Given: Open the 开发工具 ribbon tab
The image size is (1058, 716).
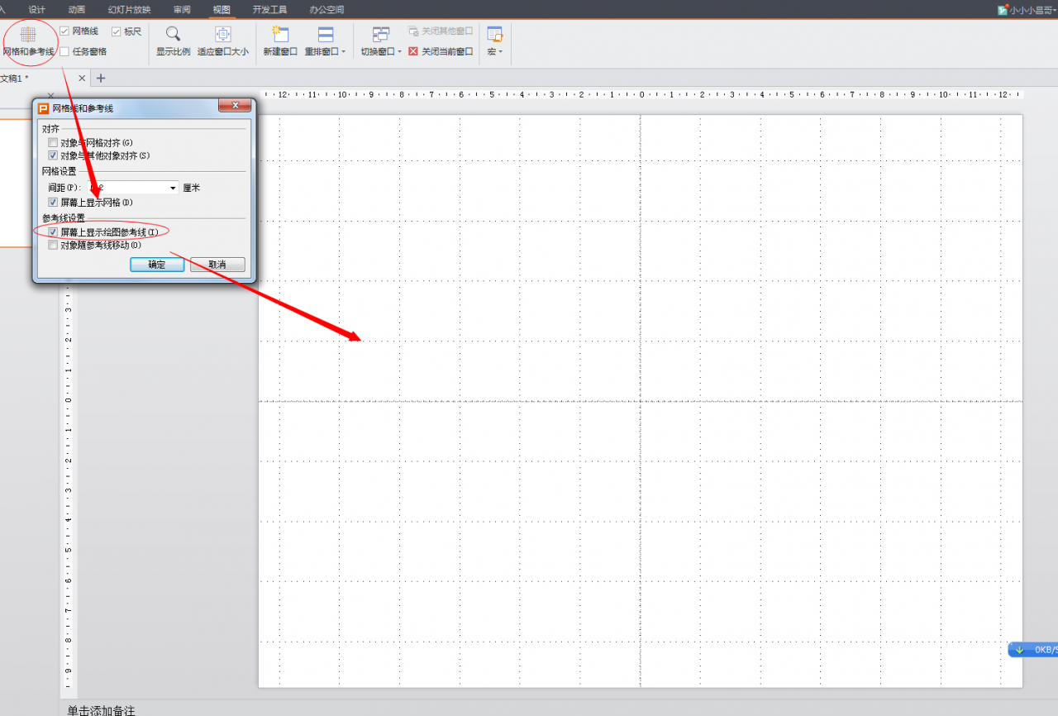Looking at the screenshot, I should (269, 9).
